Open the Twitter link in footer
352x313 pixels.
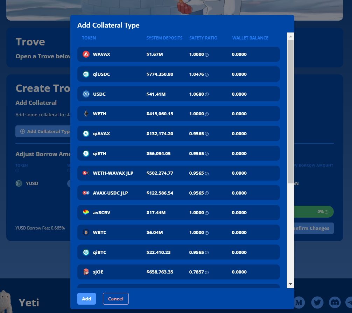pyautogui.click(x=317, y=303)
